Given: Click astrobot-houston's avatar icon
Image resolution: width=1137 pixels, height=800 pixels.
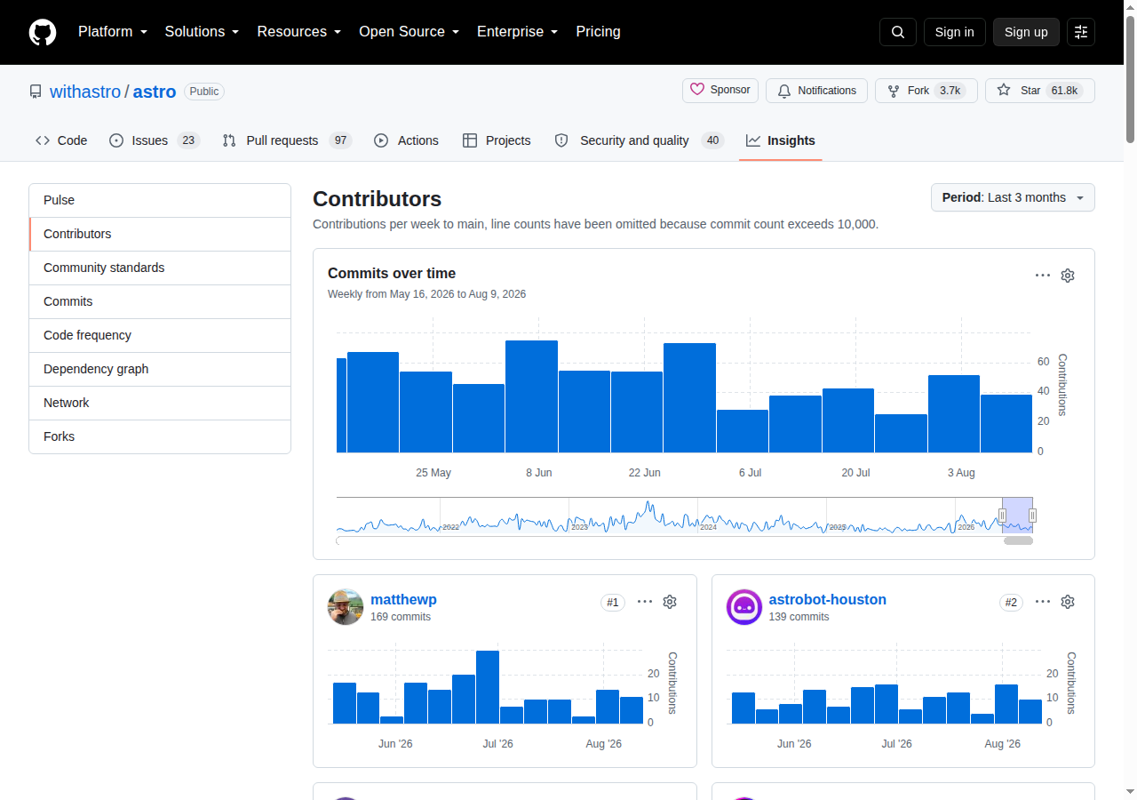Looking at the screenshot, I should (744, 607).
